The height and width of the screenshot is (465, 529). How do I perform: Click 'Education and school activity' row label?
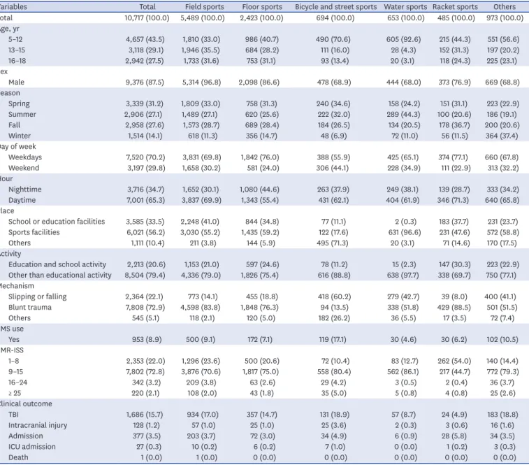pyautogui.click(x=57, y=264)
